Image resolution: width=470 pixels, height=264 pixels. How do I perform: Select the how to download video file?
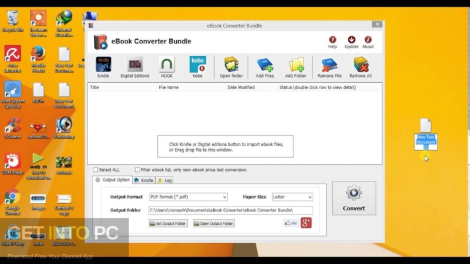39,166
